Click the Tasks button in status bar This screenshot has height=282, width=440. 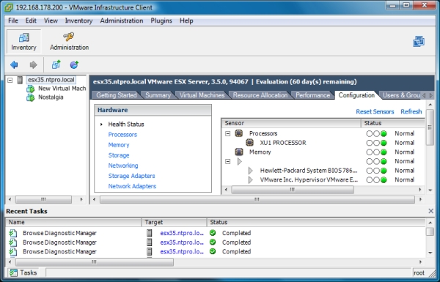click(x=23, y=272)
